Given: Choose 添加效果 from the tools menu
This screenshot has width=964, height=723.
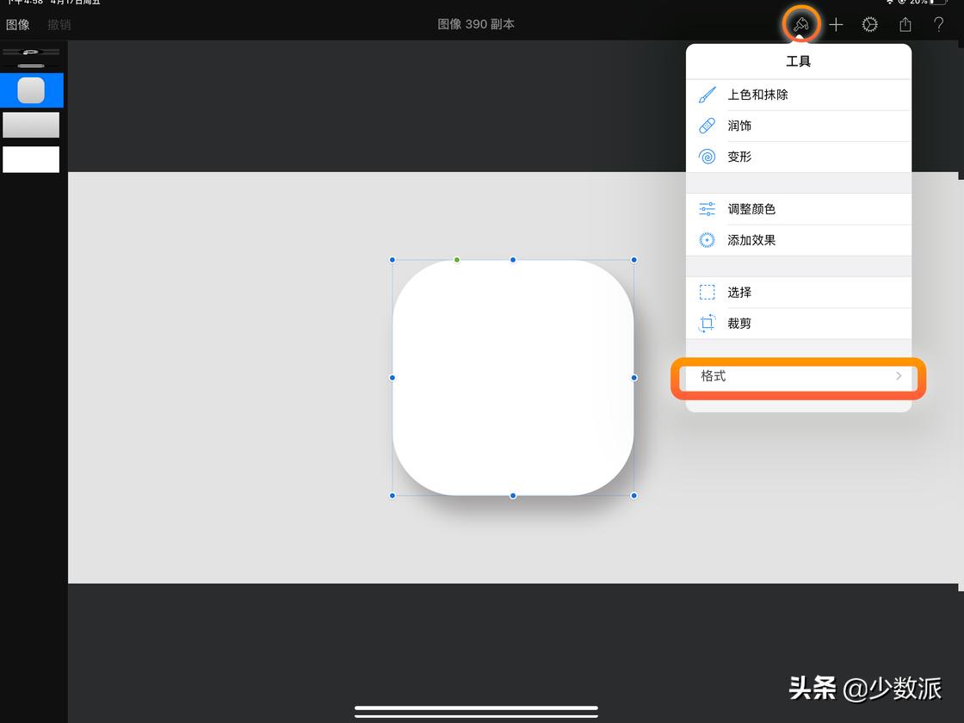Looking at the screenshot, I should [x=799, y=240].
